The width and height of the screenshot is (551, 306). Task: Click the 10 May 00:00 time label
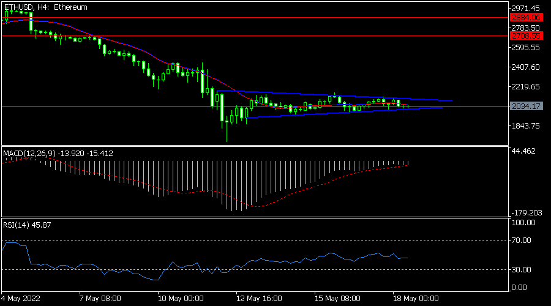click(x=181, y=299)
